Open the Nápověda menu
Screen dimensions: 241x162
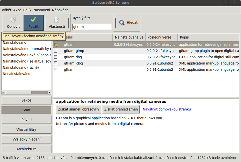[x=60, y=10]
